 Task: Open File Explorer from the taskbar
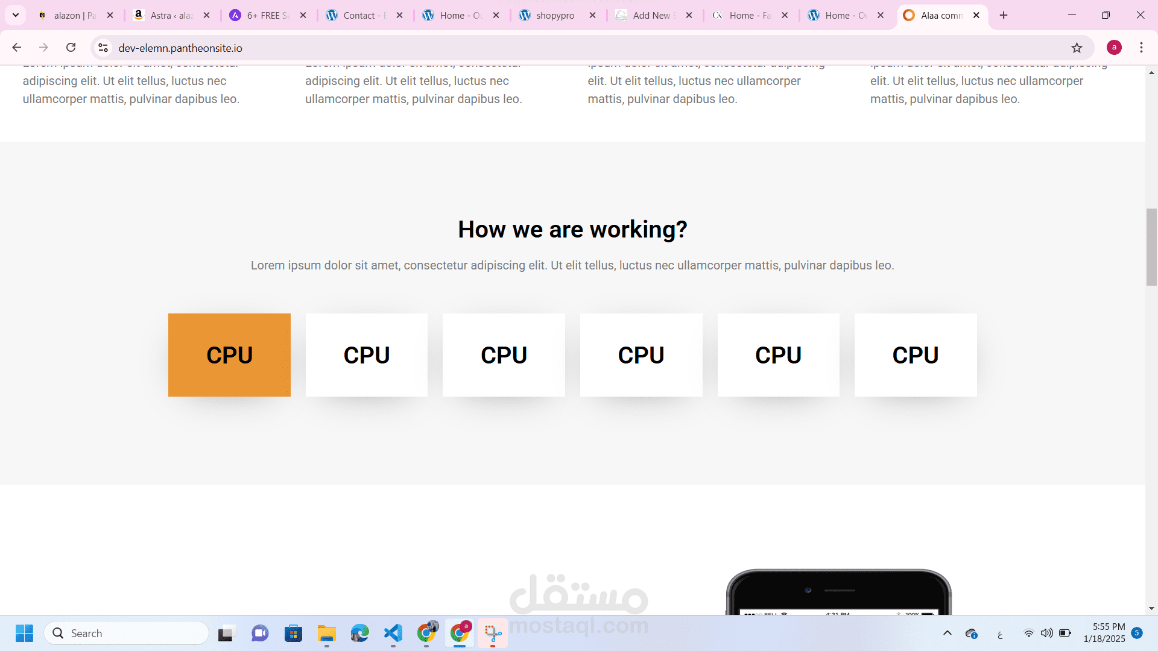coord(327,634)
